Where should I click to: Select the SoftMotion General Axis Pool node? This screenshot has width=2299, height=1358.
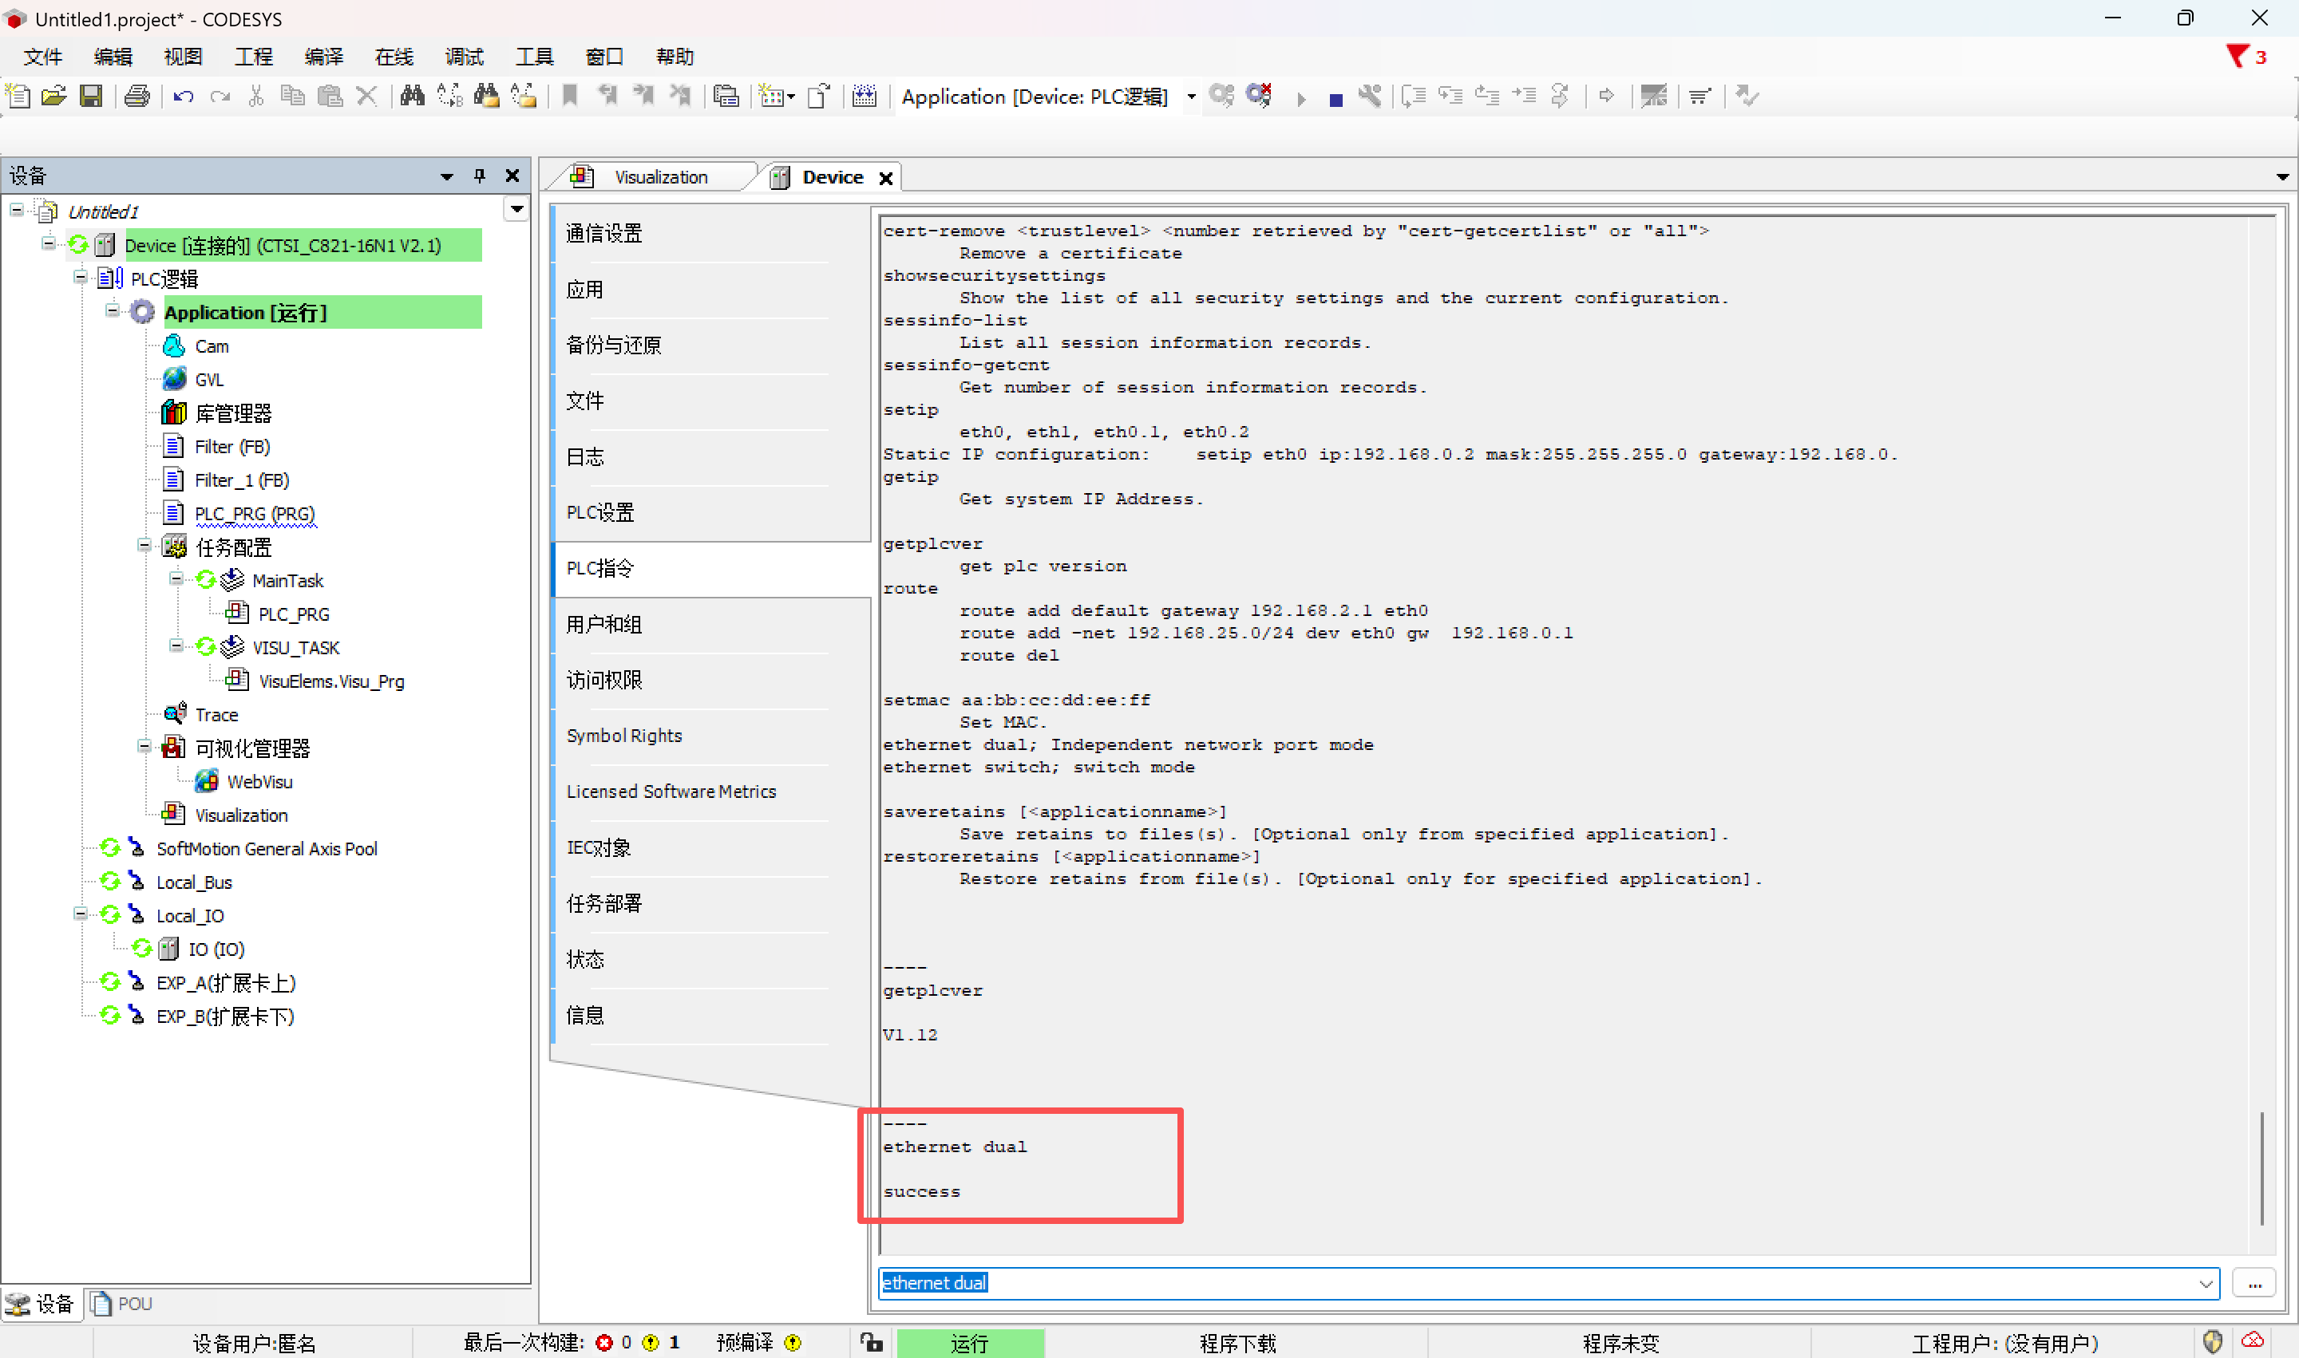point(267,849)
